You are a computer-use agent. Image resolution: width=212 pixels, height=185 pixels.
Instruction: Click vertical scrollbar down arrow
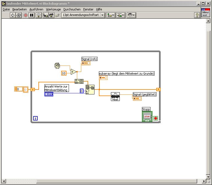click(x=208, y=176)
